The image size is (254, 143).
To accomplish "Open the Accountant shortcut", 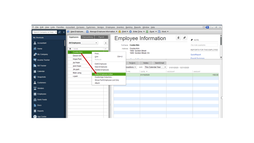I will 42,43.
